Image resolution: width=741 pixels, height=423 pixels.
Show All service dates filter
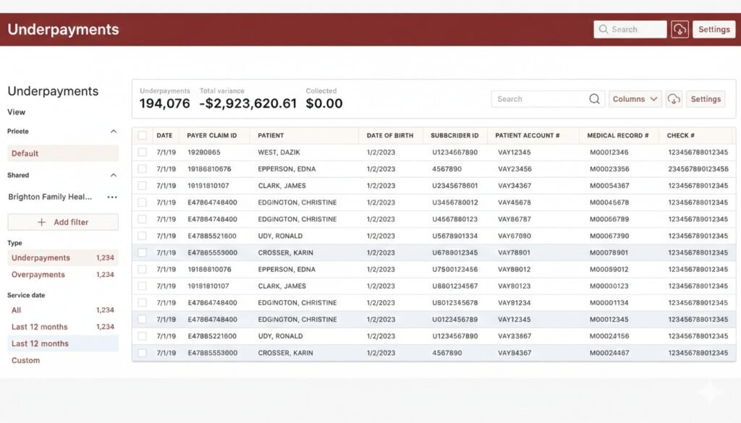pos(17,310)
